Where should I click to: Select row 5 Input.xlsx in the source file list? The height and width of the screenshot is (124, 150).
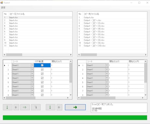pos(37,29)
